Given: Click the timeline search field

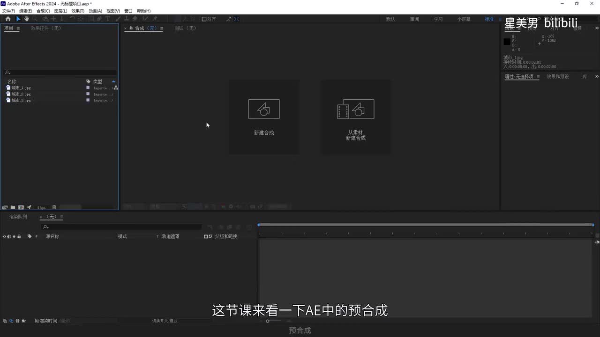Looking at the screenshot, I should pos(121,227).
